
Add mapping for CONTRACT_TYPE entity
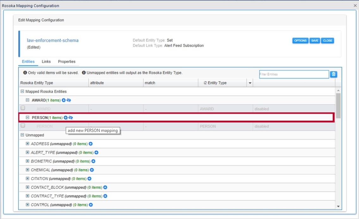point(105,196)
